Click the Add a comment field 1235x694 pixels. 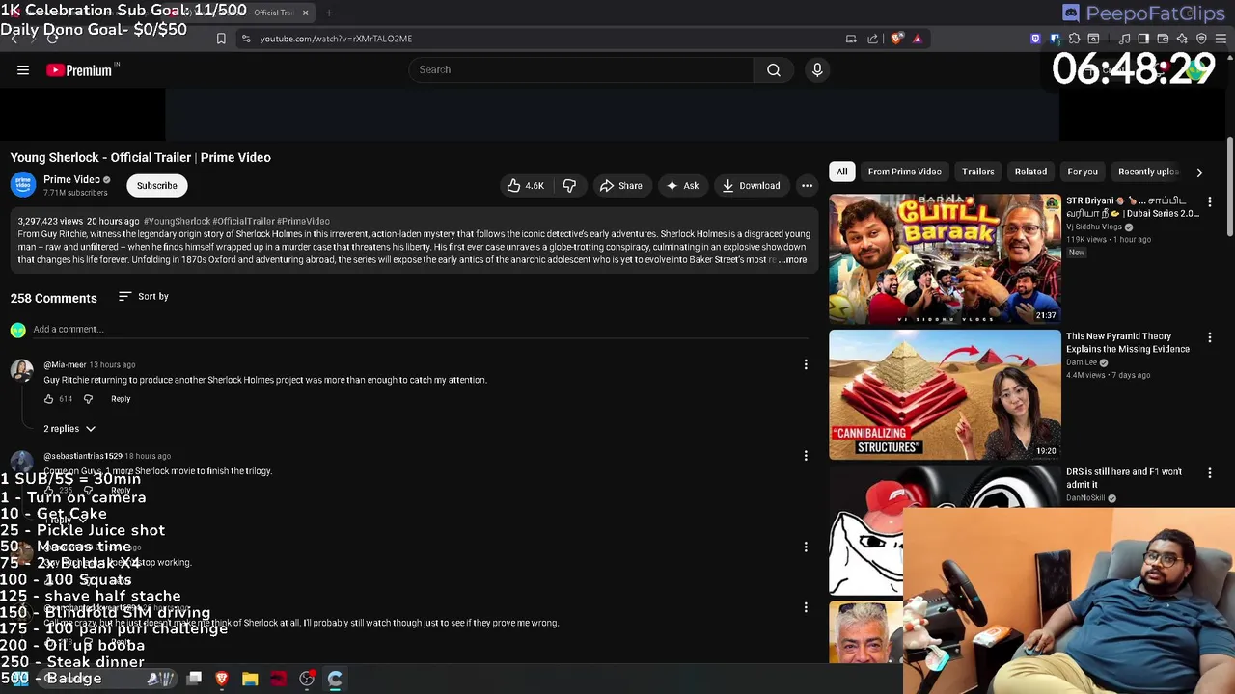click(x=421, y=330)
